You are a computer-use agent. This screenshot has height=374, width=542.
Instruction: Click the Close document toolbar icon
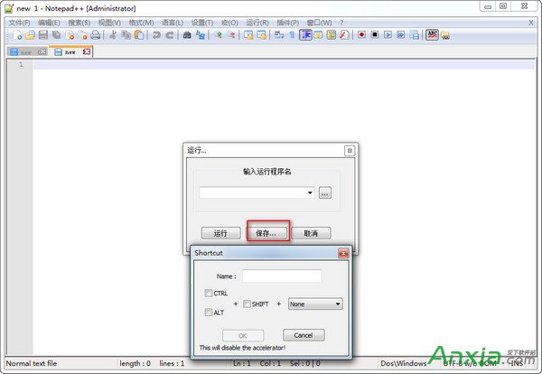click(70, 35)
